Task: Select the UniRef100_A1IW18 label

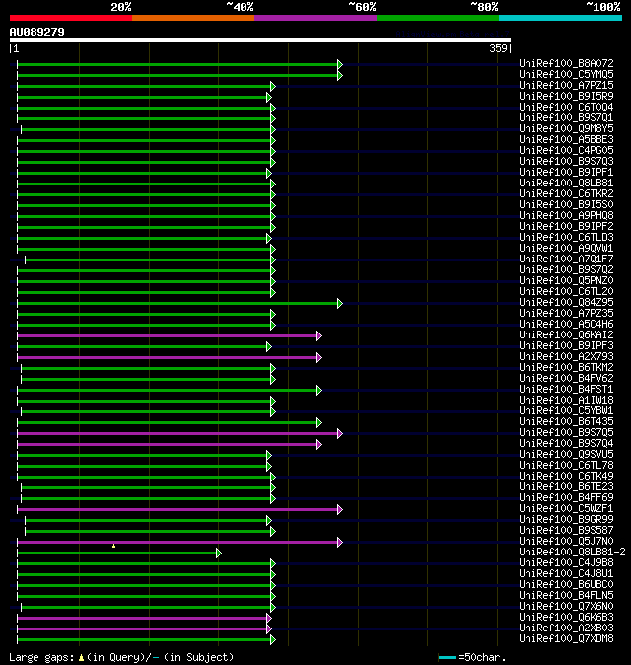Action: (x=566, y=400)
